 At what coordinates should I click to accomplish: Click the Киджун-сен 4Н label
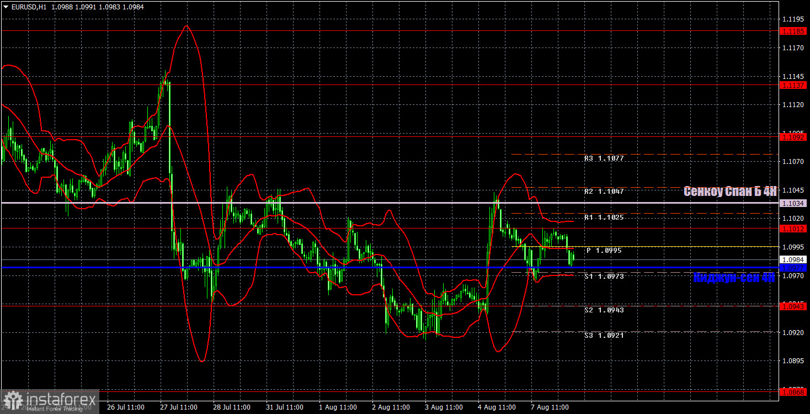coord(734,278)
